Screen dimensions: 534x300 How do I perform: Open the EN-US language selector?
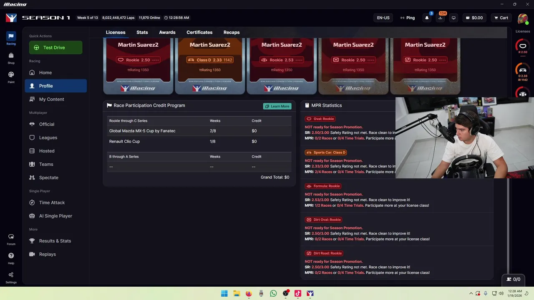tap(383, 18)
